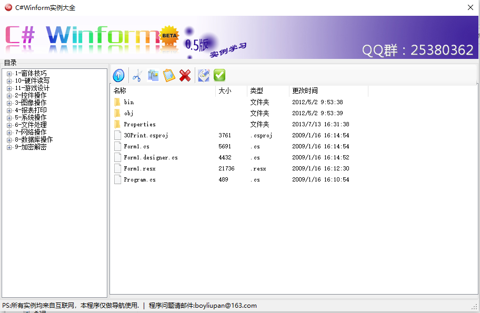Select the 5-系统操作 tree label

click(x=31, y=117)
